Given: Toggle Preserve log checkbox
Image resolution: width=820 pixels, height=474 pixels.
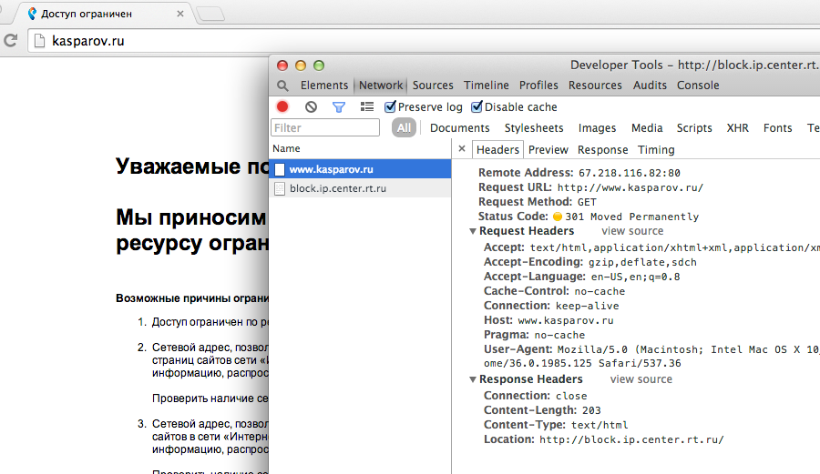Looking at the screenshot, I should [x=390, y=107].
